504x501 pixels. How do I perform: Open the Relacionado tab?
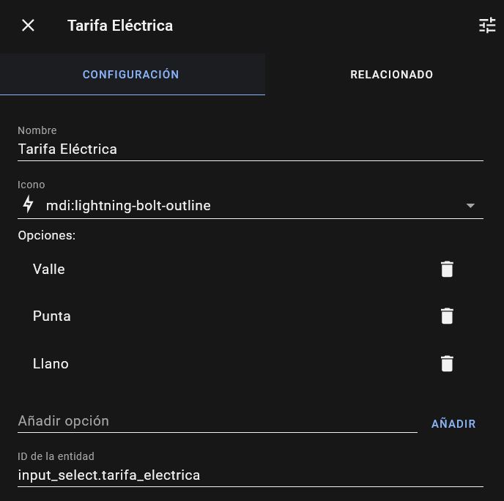[391, 75]
